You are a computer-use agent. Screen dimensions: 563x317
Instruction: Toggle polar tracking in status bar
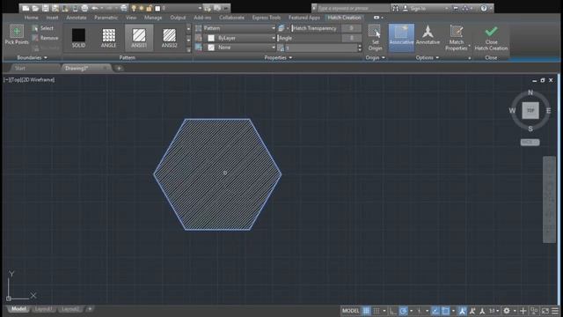pos(403,311)
